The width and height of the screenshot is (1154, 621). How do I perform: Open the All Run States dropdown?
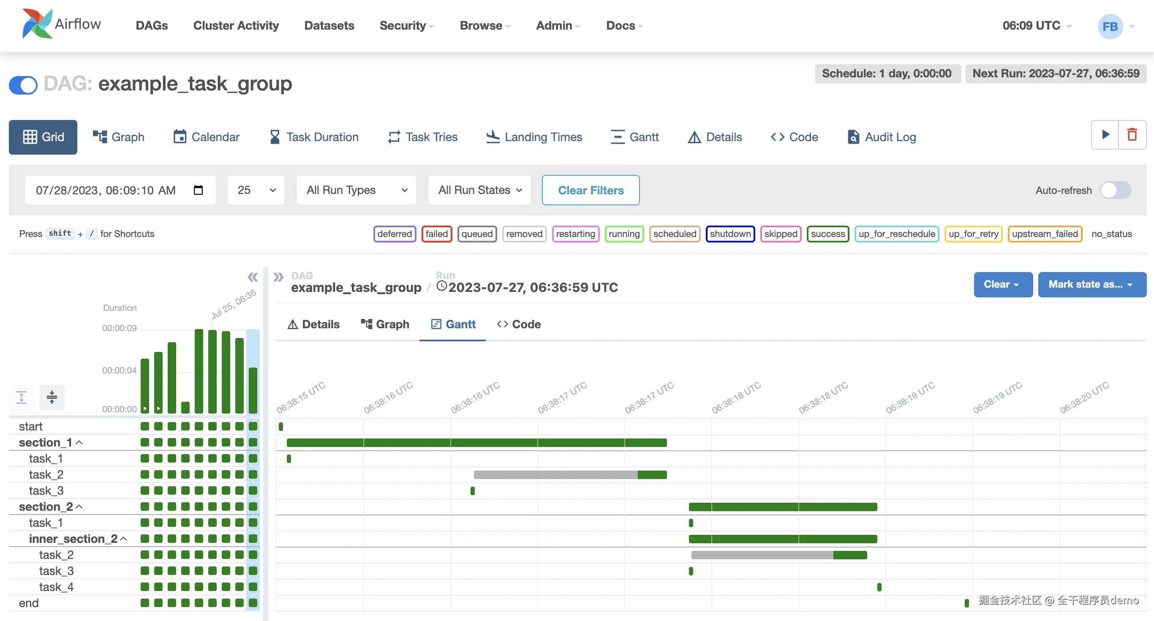coord(479,190)
